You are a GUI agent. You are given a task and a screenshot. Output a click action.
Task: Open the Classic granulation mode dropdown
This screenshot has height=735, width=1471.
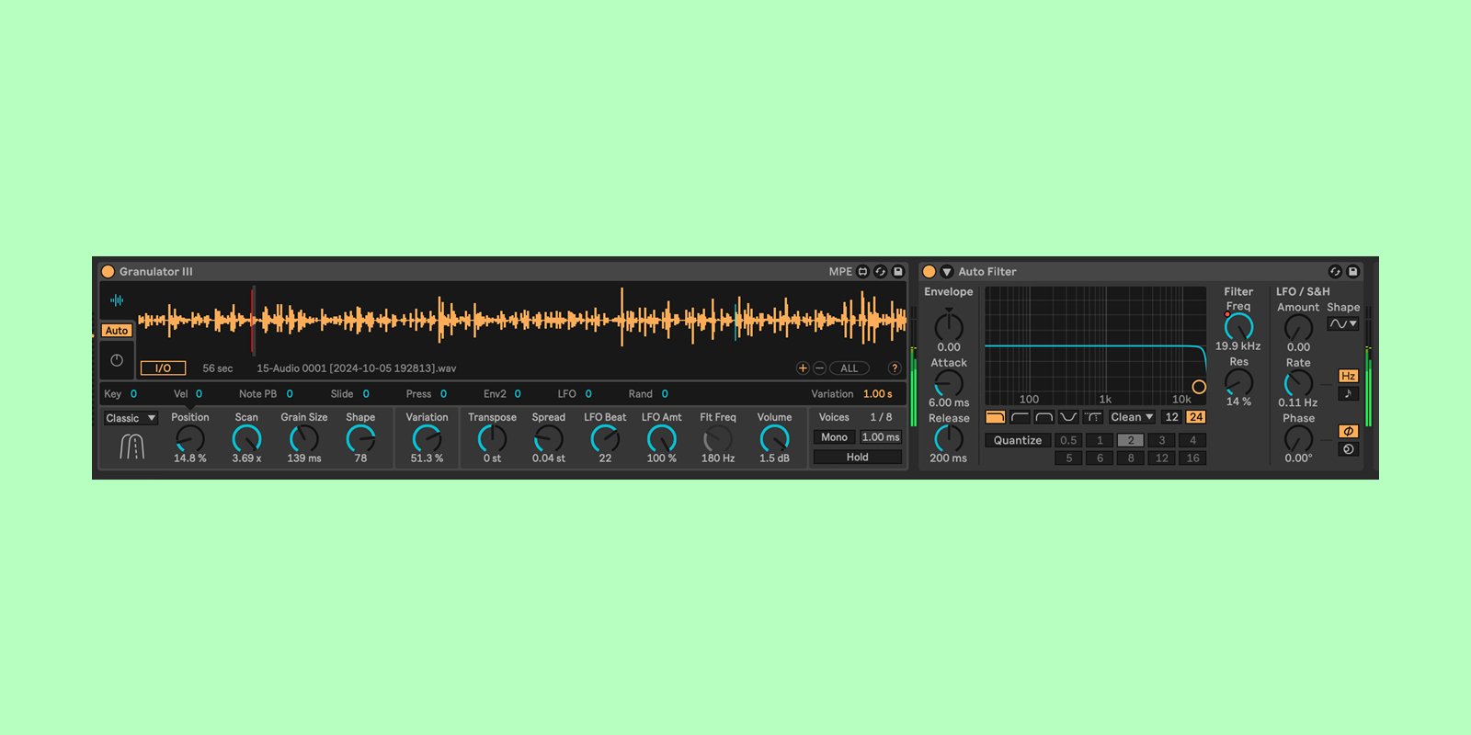click(x=131, y=418)
